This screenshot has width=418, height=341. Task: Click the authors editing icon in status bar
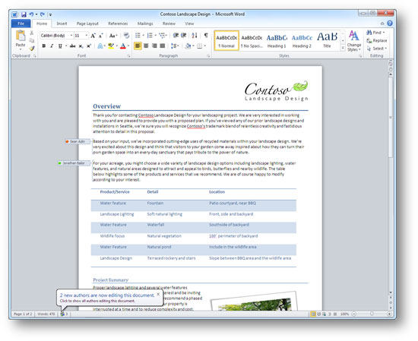(x=62, y=314)
